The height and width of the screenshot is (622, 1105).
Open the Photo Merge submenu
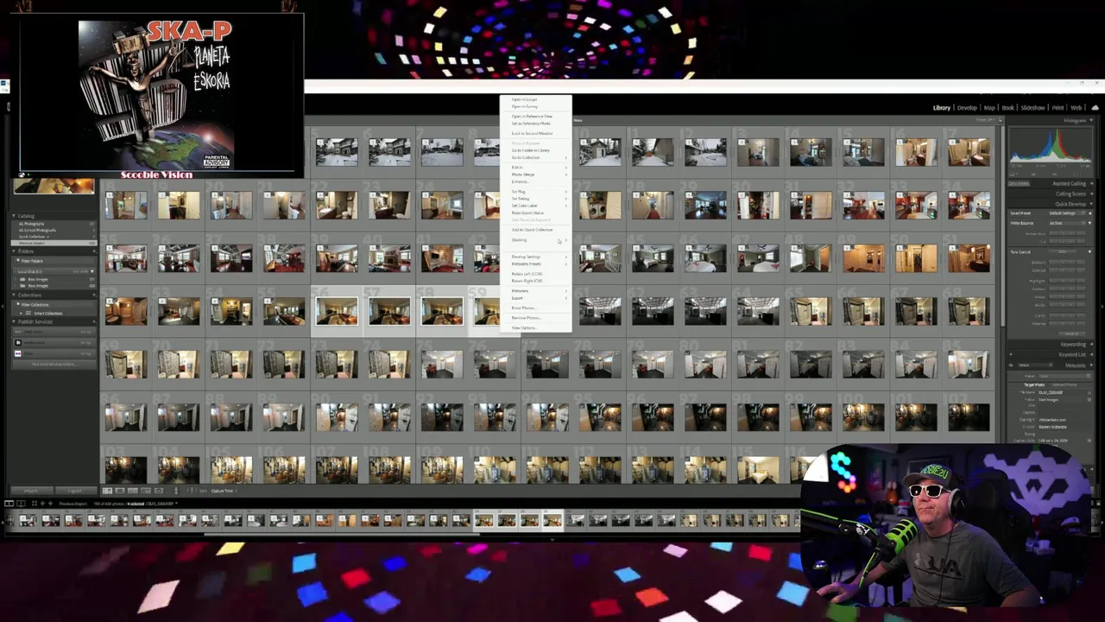pyautogui.click(x=535, y=175)
